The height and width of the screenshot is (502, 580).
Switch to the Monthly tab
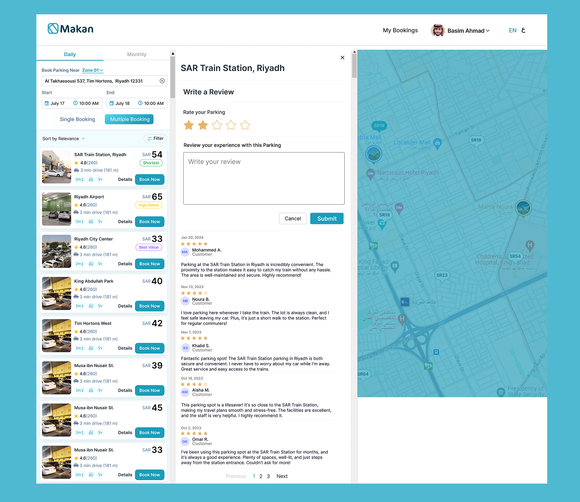tap(136, 54)
